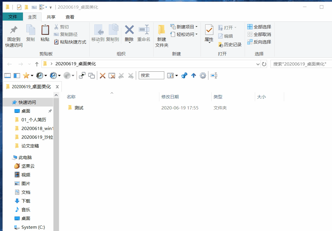
Task: Open the address bar history dropdown
Action: pyautogui.click(x=258, y=64)
